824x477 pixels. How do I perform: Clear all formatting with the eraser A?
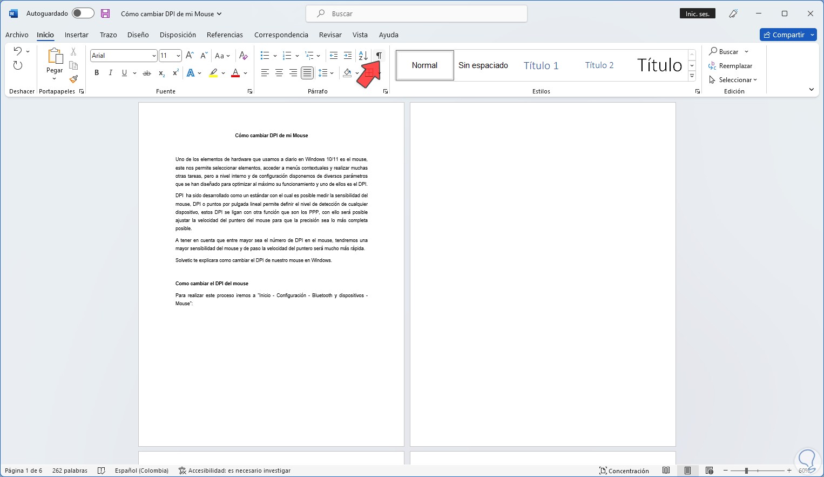point(244,56)
